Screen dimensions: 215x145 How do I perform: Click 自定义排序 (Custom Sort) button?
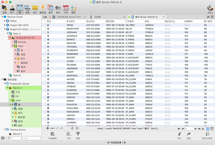[x=207, y=136]
